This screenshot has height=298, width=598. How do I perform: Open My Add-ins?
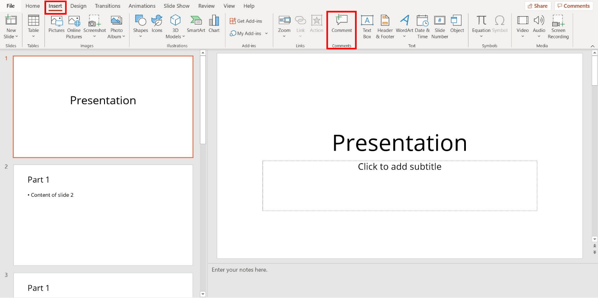[x=246, y=33]
